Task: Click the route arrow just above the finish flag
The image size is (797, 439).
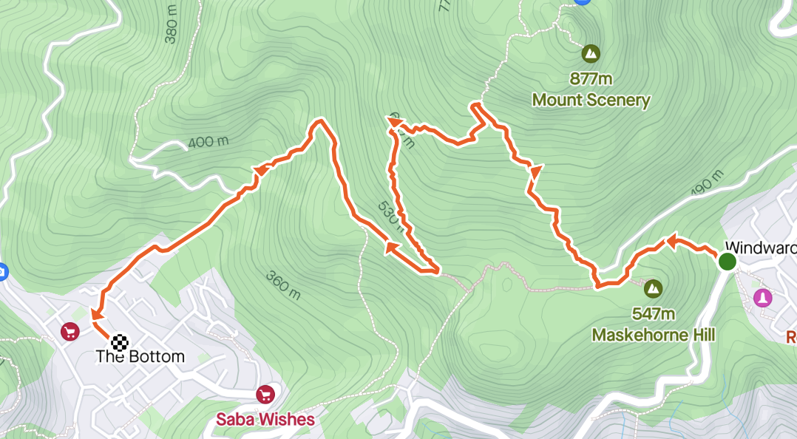Action: pos(97,314)
